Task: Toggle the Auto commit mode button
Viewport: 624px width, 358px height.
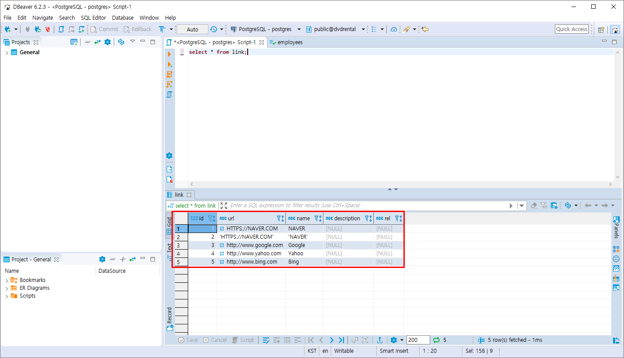Action: click(193, 29)
